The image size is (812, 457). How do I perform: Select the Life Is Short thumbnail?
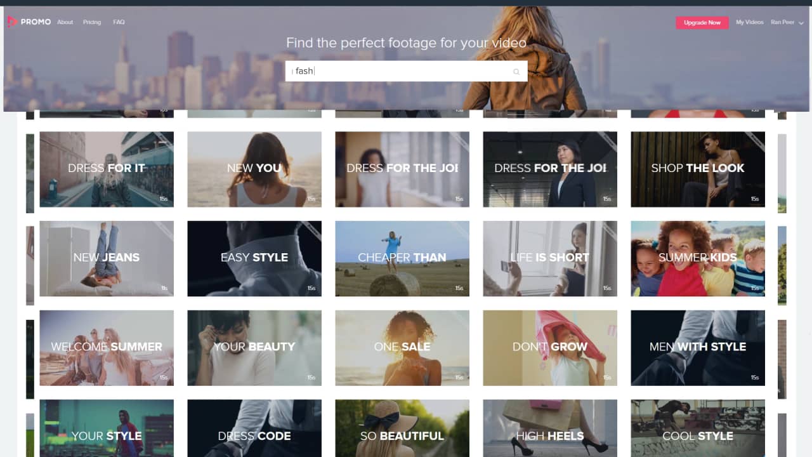point(550,259)
